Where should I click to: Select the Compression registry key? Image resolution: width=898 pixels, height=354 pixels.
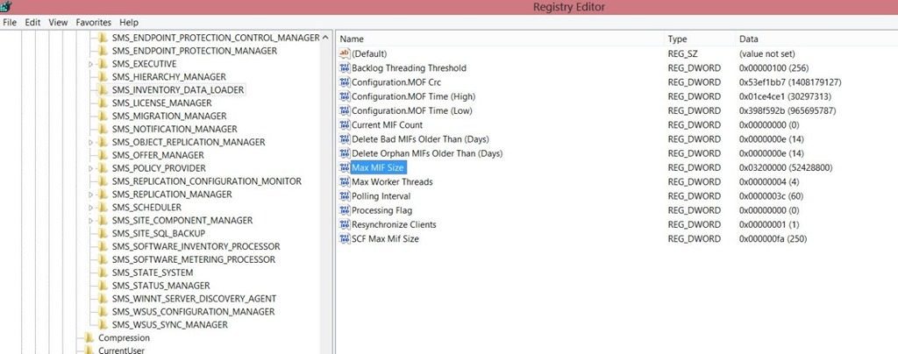pos(124,338)
